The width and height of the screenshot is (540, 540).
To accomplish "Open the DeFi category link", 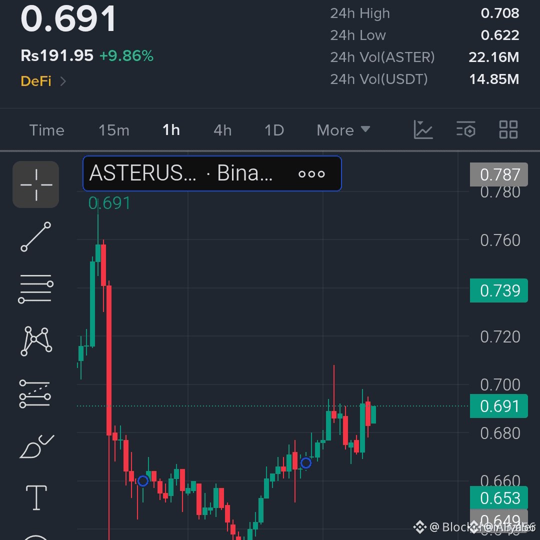I will coord(43,81).
